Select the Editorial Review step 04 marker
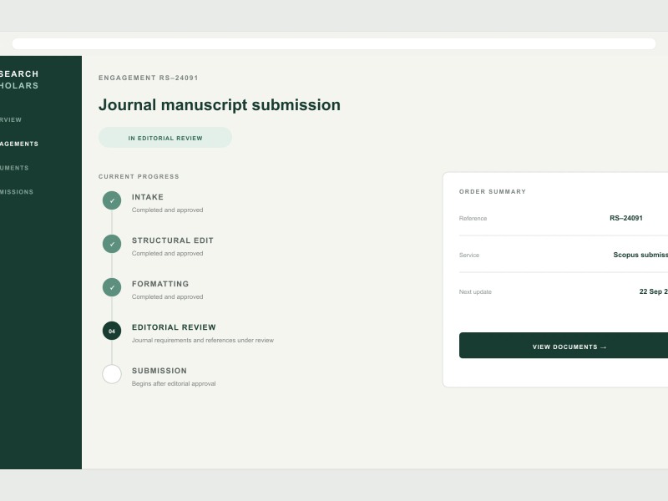The width and height of the screenshot is (668, 501). (x=112, y=331)
